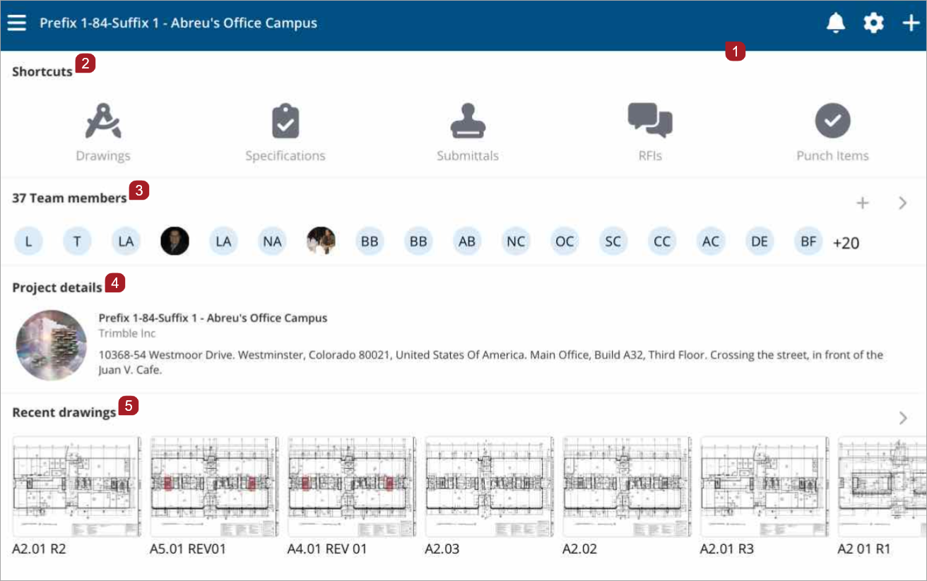Reveal remaining members via the +20 indicator
The height and width of the screenshot is (581, 927).
pyautogui.click(x=846, y=241)
